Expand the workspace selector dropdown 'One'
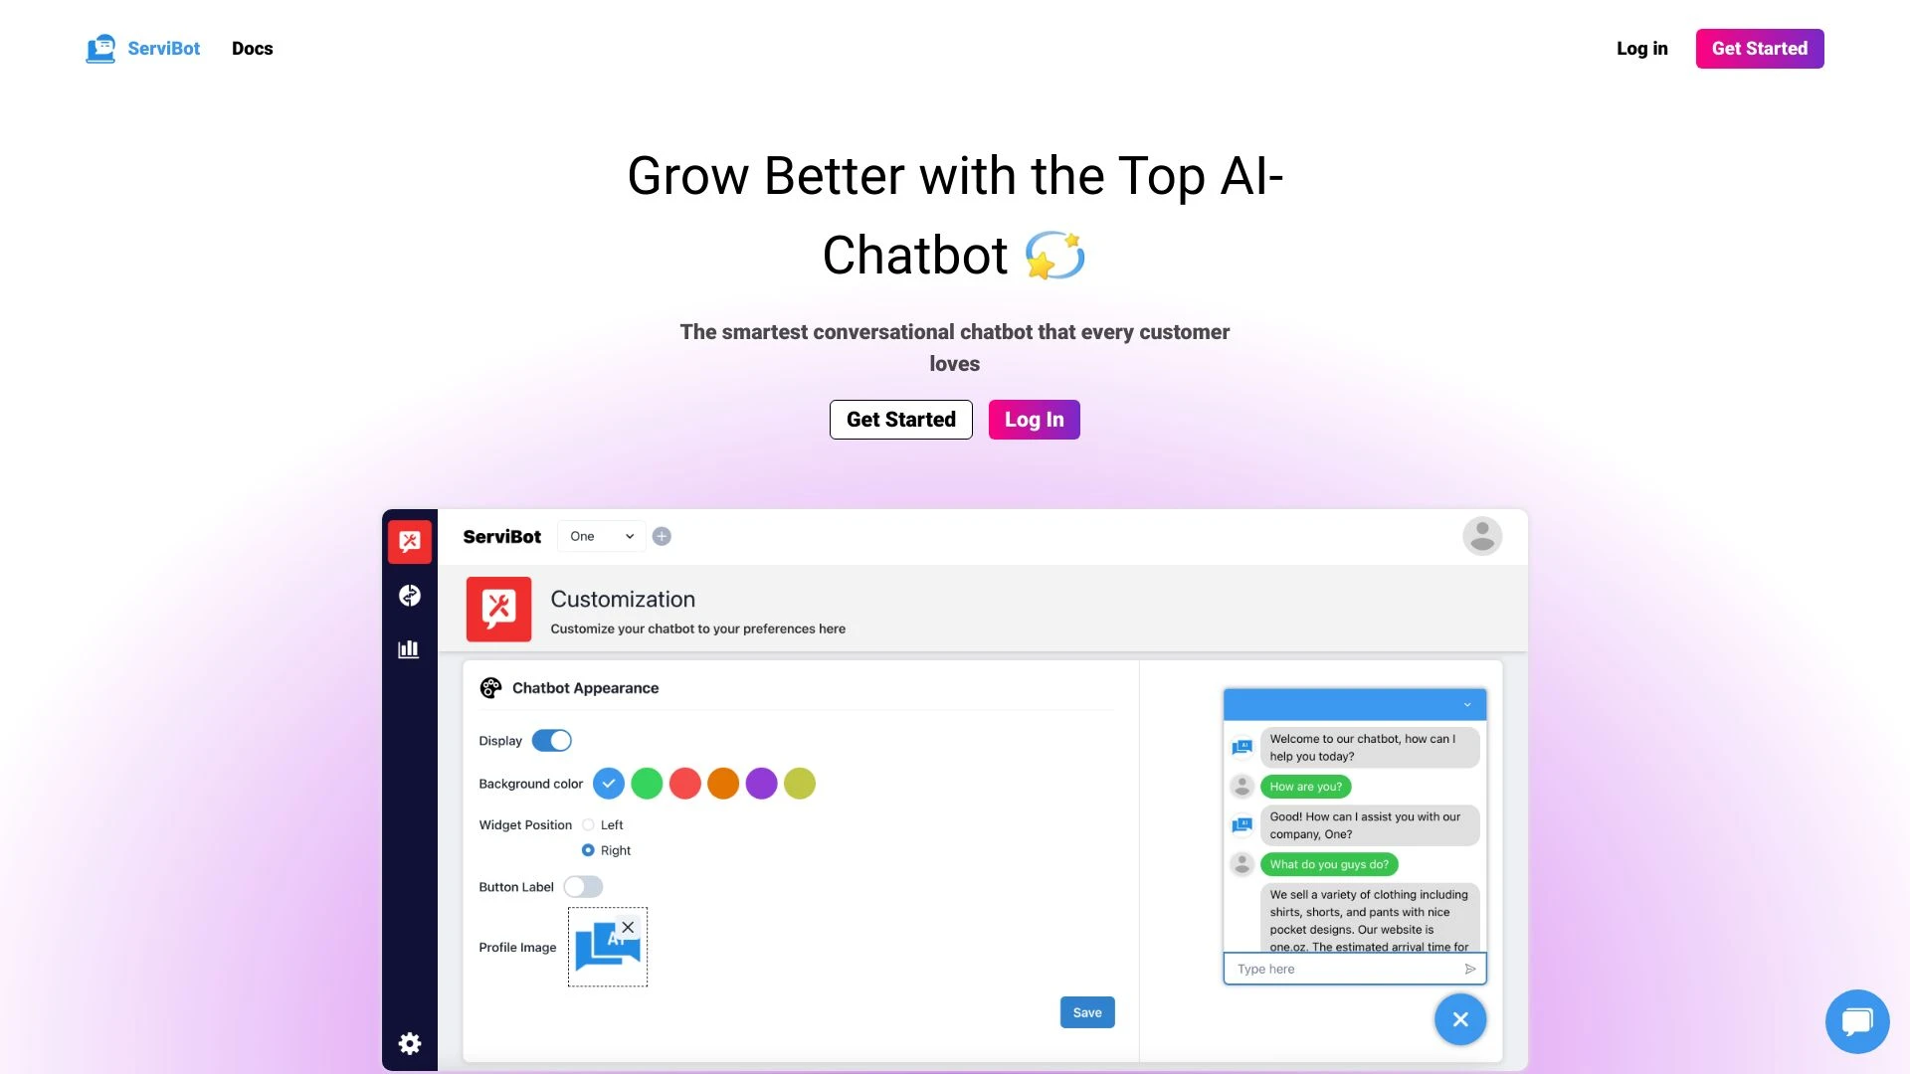This screenshot has height=1074, width=1910. pyautogui.click(x=598, y=536)
